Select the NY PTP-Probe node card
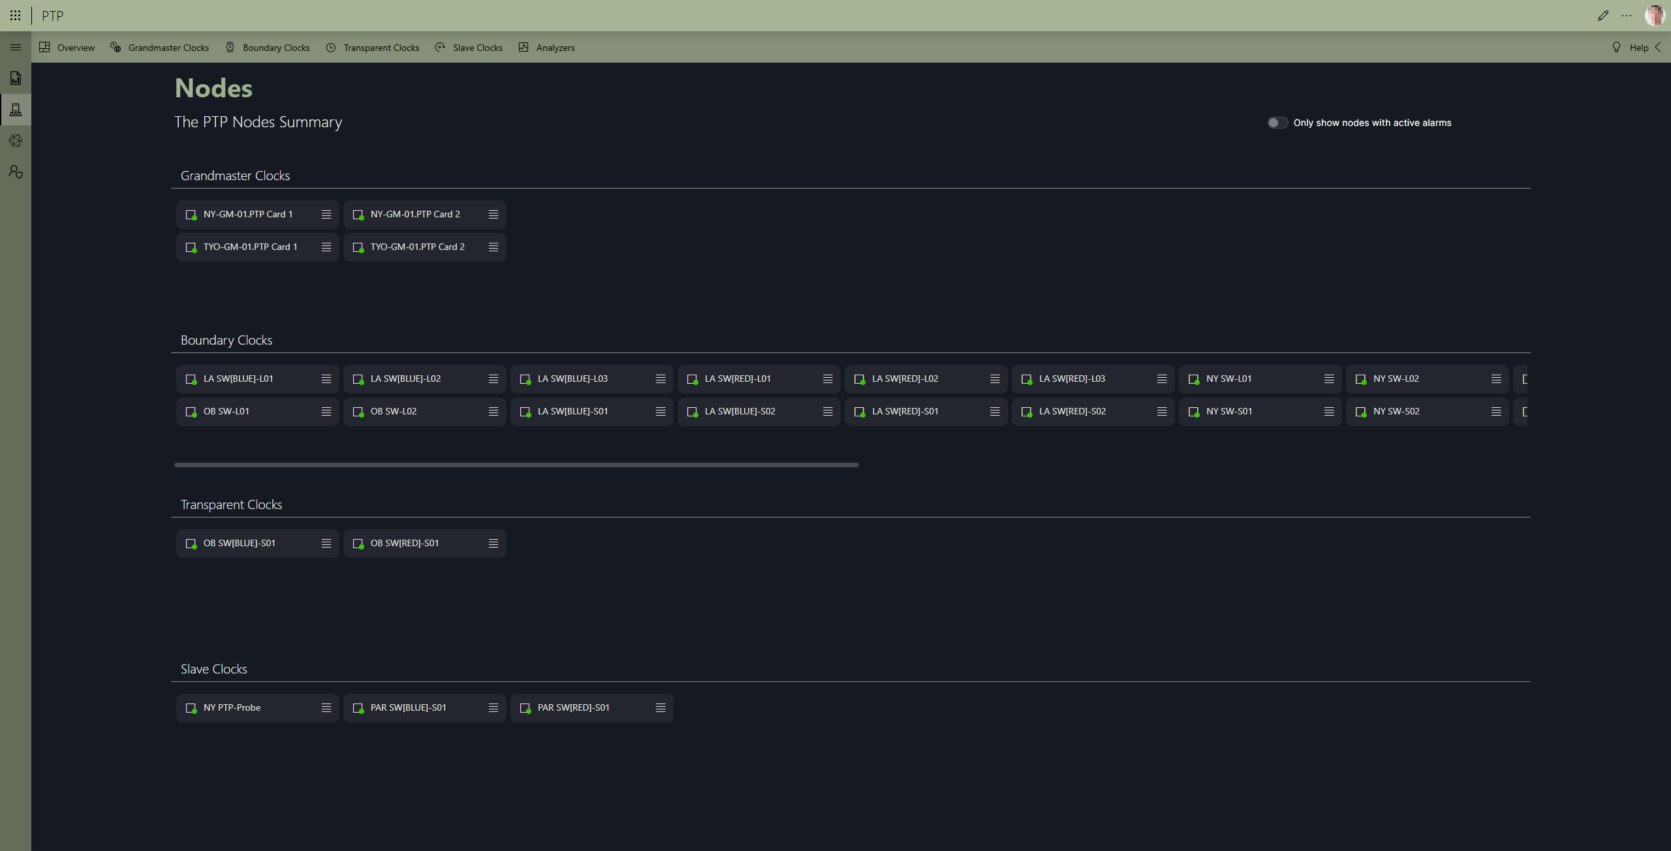This screenshot has width=1671, height=851. pyautogui.click(x=248, y=707)
